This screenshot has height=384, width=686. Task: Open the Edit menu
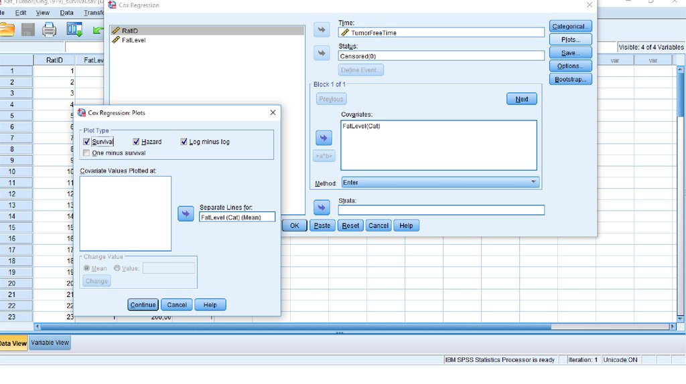(x=21, y=13)
